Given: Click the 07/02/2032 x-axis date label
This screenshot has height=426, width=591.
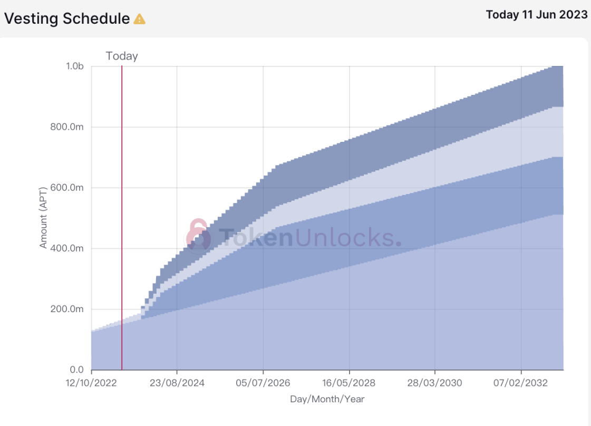Looking at the screenshot, I should pos(520,383).
